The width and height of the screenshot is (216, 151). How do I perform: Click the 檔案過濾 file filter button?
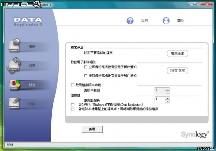pos(178,53)
